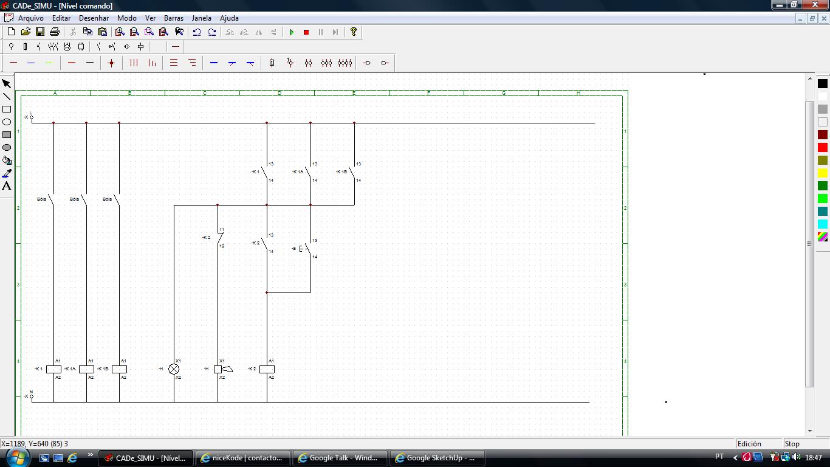830x467 pixels.
Task: Open the Desenhar menu
Action: [x=94, y=18]
